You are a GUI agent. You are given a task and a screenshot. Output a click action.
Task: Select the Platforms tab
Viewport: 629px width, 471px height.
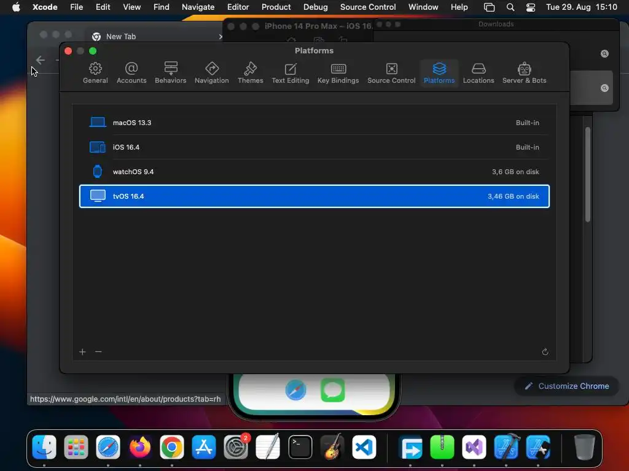(439, 73)
